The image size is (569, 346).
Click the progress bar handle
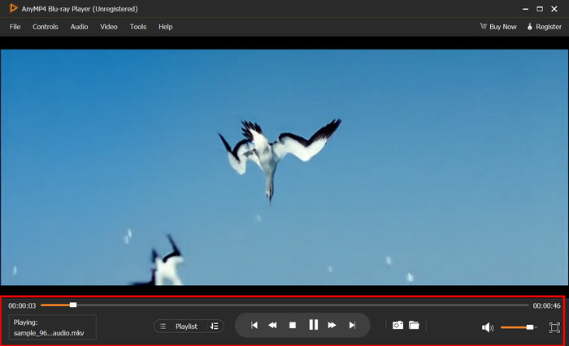pos(73,305)
